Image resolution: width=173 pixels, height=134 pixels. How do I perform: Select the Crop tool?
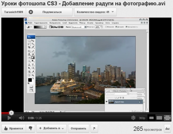tap(29, 47)
